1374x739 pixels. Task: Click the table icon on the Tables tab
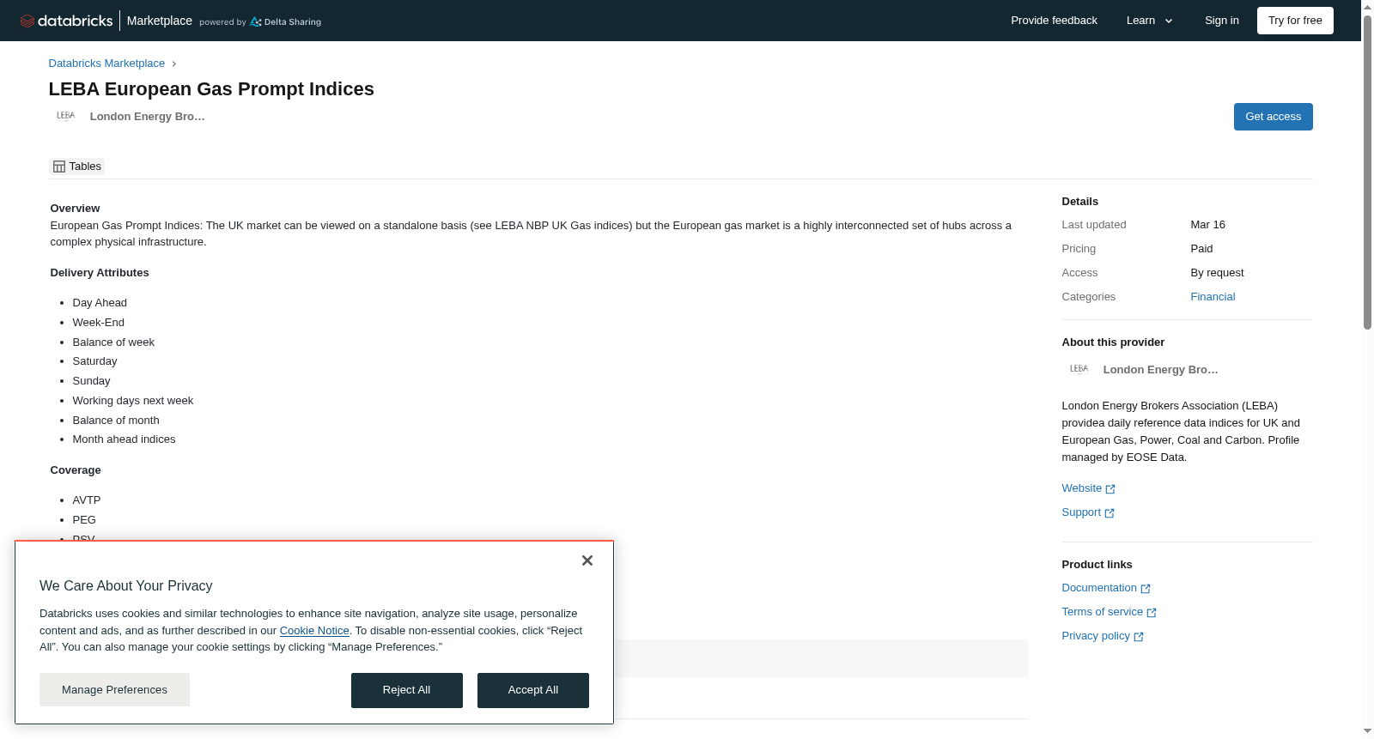click(59, 167)
